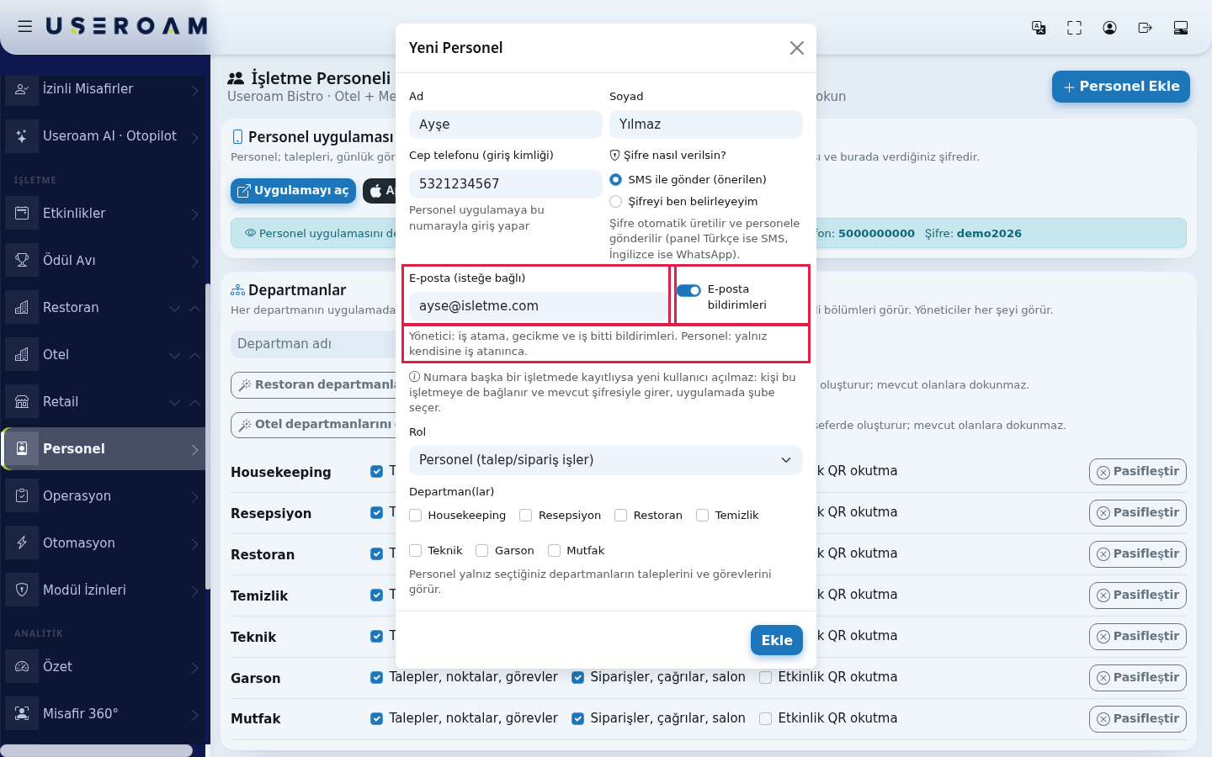Expand the Etkinlikler chevron arrow
Screen dimensions: 1212x757
point(194,214)
